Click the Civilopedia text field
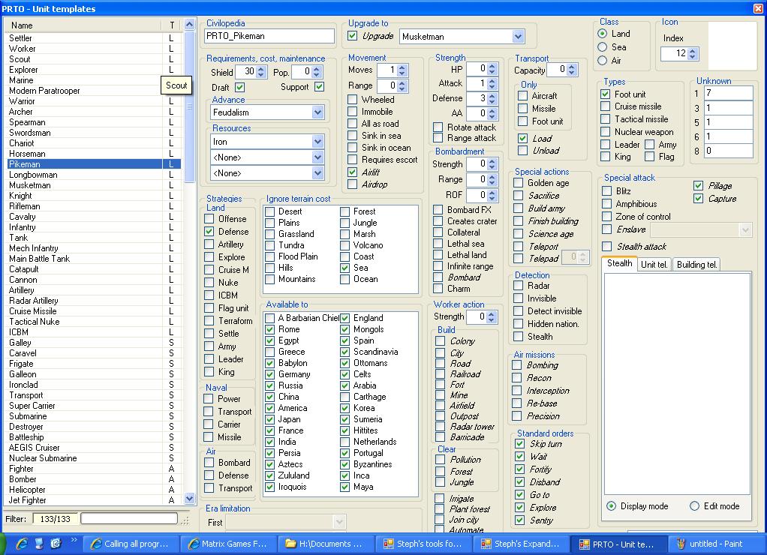Image resolution: width=767 pixels, height=555 pixels. [269, 36]
